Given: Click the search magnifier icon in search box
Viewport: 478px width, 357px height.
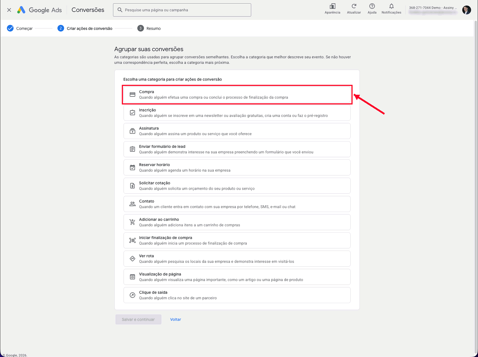Looking at the screenshot, I should pos(120,10).
